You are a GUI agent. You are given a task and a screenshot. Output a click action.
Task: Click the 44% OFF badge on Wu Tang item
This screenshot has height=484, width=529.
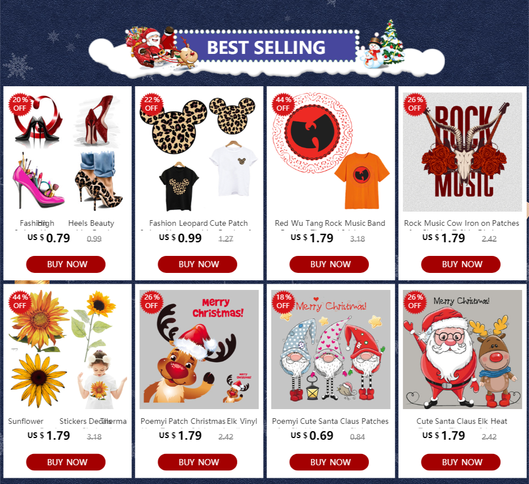283,104
